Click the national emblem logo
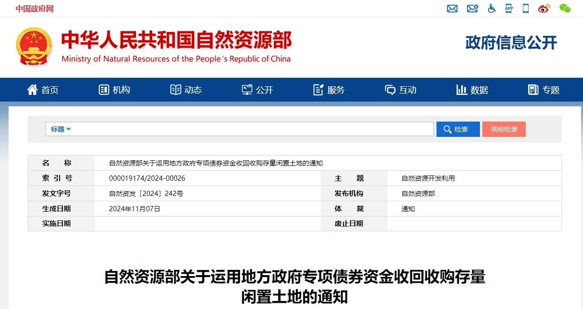 pyautogui.click(x=33, y=46)
